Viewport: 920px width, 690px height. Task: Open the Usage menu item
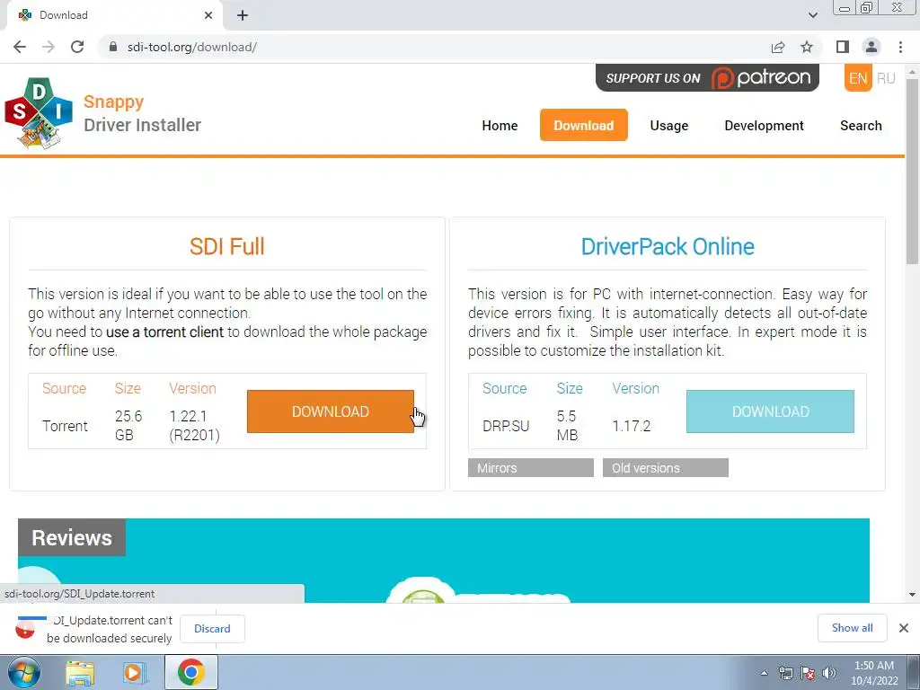[668, 126]
